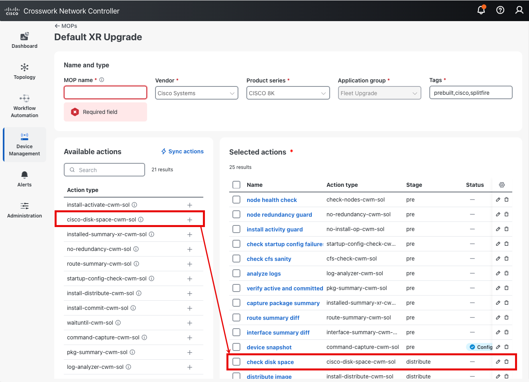Toggle the select-all checkbox in table header

pyautogui.click(x=236, y=185)
